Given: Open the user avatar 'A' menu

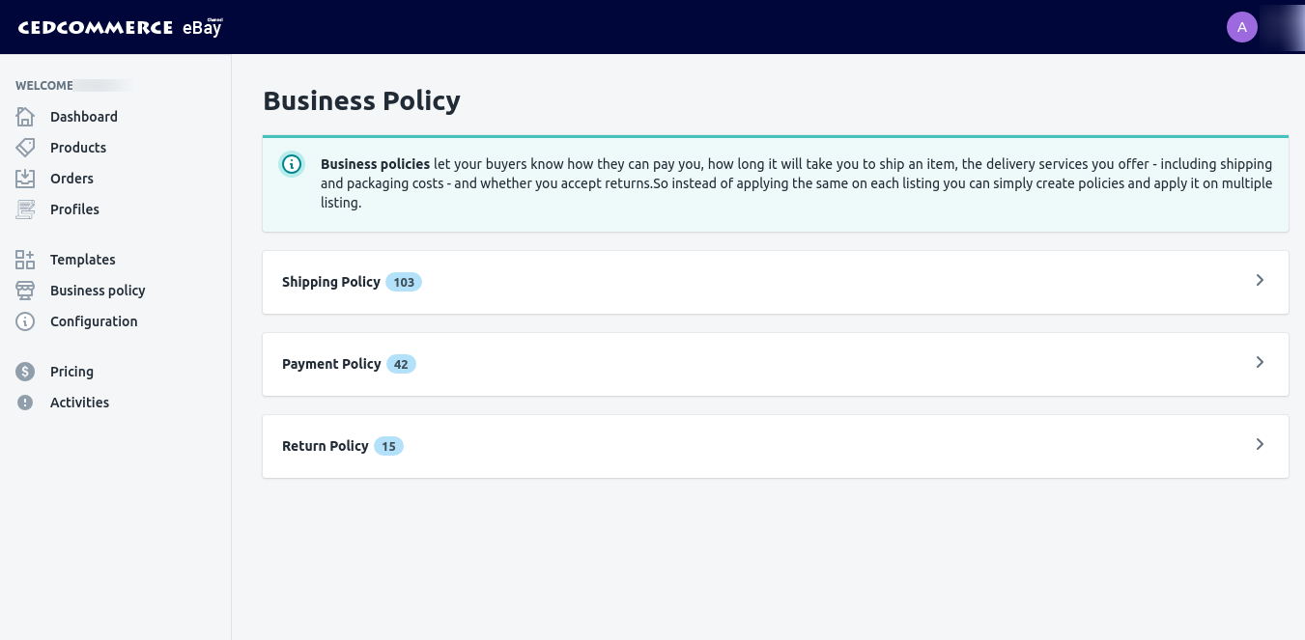Looking at the screenshot, I should [1241, 27].
